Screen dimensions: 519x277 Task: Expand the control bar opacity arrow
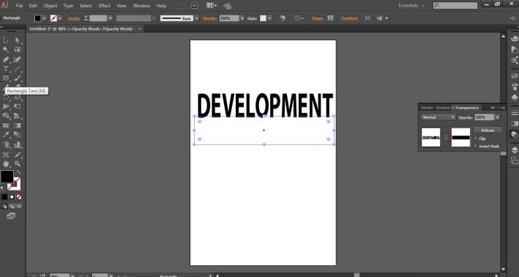[x=242, y=18]
